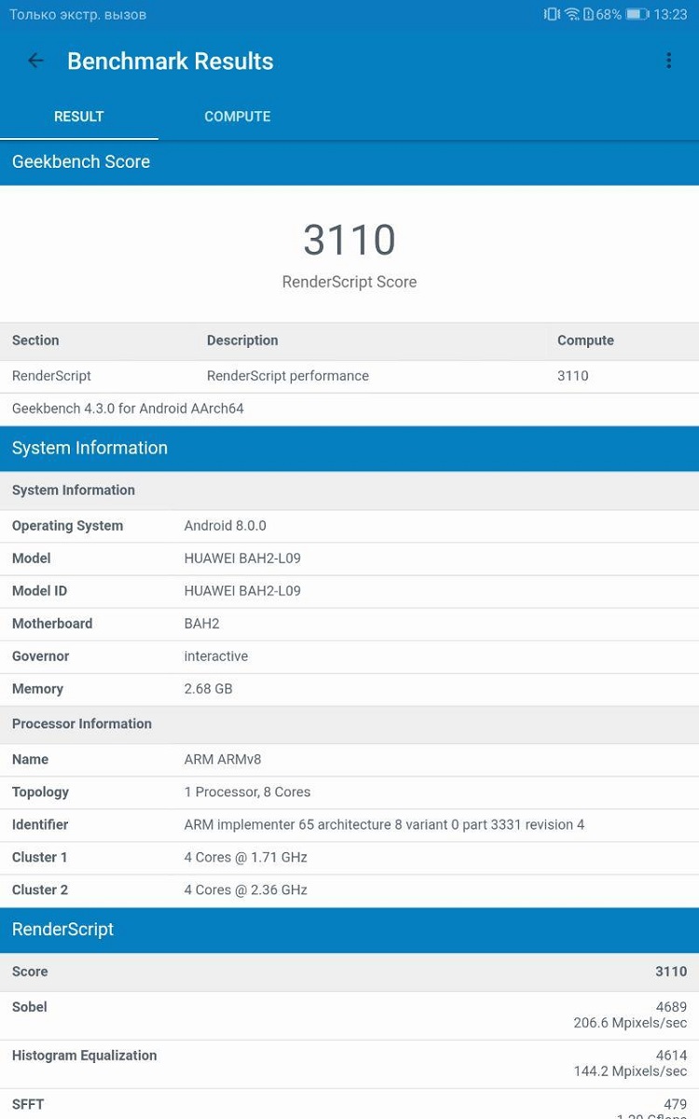Tap the Compute column header
This screenshot has width=699, height=1119.
[585, 340]
